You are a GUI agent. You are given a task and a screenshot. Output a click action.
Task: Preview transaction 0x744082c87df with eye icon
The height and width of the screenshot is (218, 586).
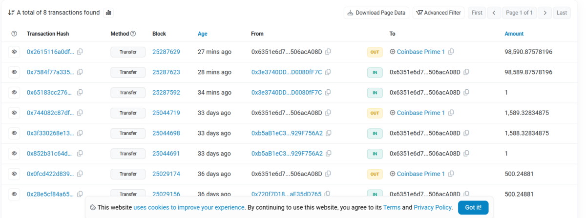pyautogui.click(x=14, y=113)
